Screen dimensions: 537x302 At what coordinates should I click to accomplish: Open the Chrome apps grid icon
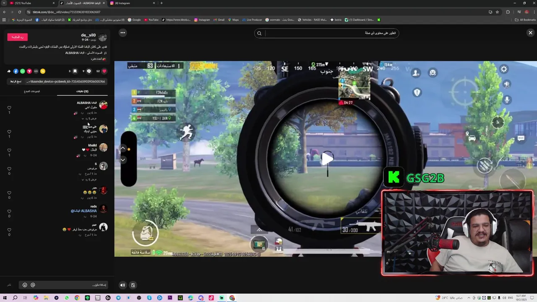(4, 20)
